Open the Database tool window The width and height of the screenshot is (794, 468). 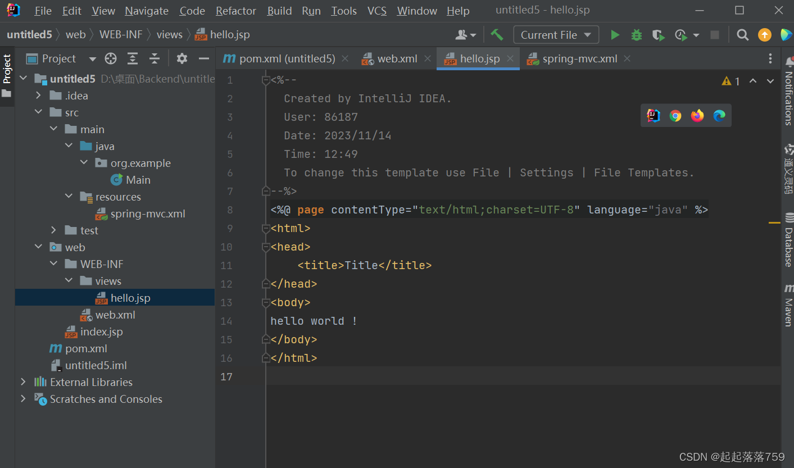(x=788, y=240)
